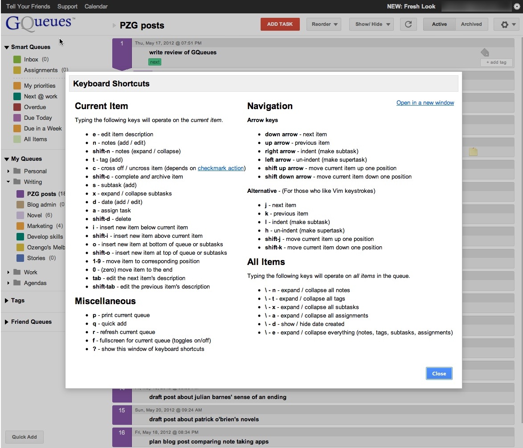This screenshot has height=448, width=523.
Task: Click the yellow note icon on task
Action: coord(473,152)
